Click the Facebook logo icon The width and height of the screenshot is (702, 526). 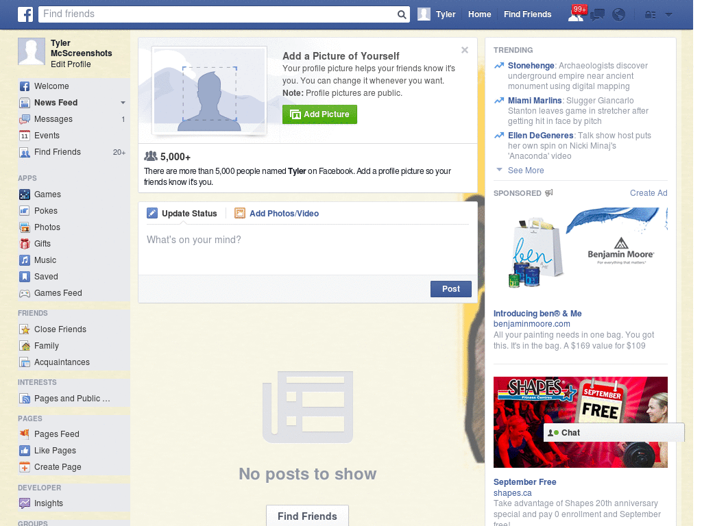pyautogui.click(x=25, y=14)
